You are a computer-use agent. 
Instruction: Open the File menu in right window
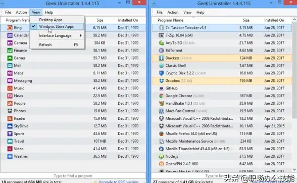pyautogui.click(x=160, y=12)
